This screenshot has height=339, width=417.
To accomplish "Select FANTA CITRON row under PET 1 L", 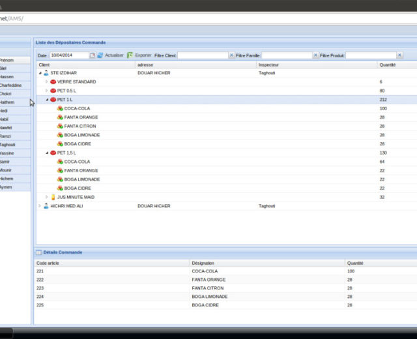I will click(x=79, y=126).
